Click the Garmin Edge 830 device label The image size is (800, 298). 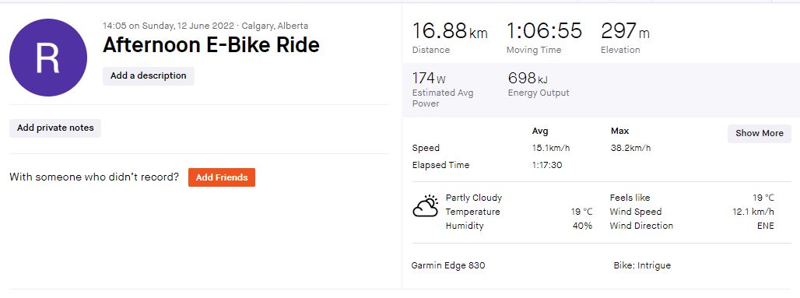click(448, 265)
